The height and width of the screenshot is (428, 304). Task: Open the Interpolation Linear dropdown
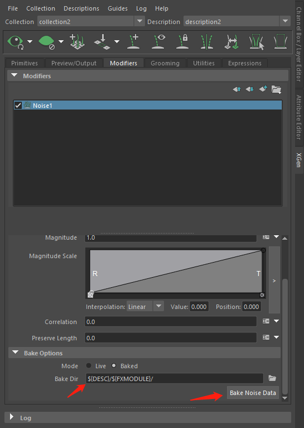point(158,306)
